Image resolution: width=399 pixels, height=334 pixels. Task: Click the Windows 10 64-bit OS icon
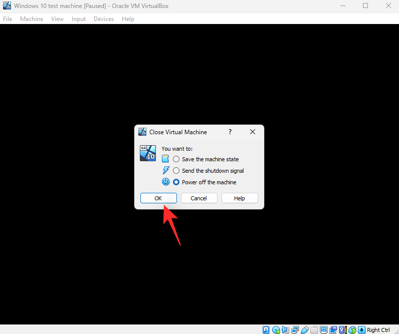[148, 153]
